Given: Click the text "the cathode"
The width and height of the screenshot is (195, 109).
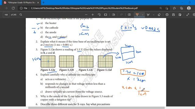Looking at the screenshot, I should (51, 28).
